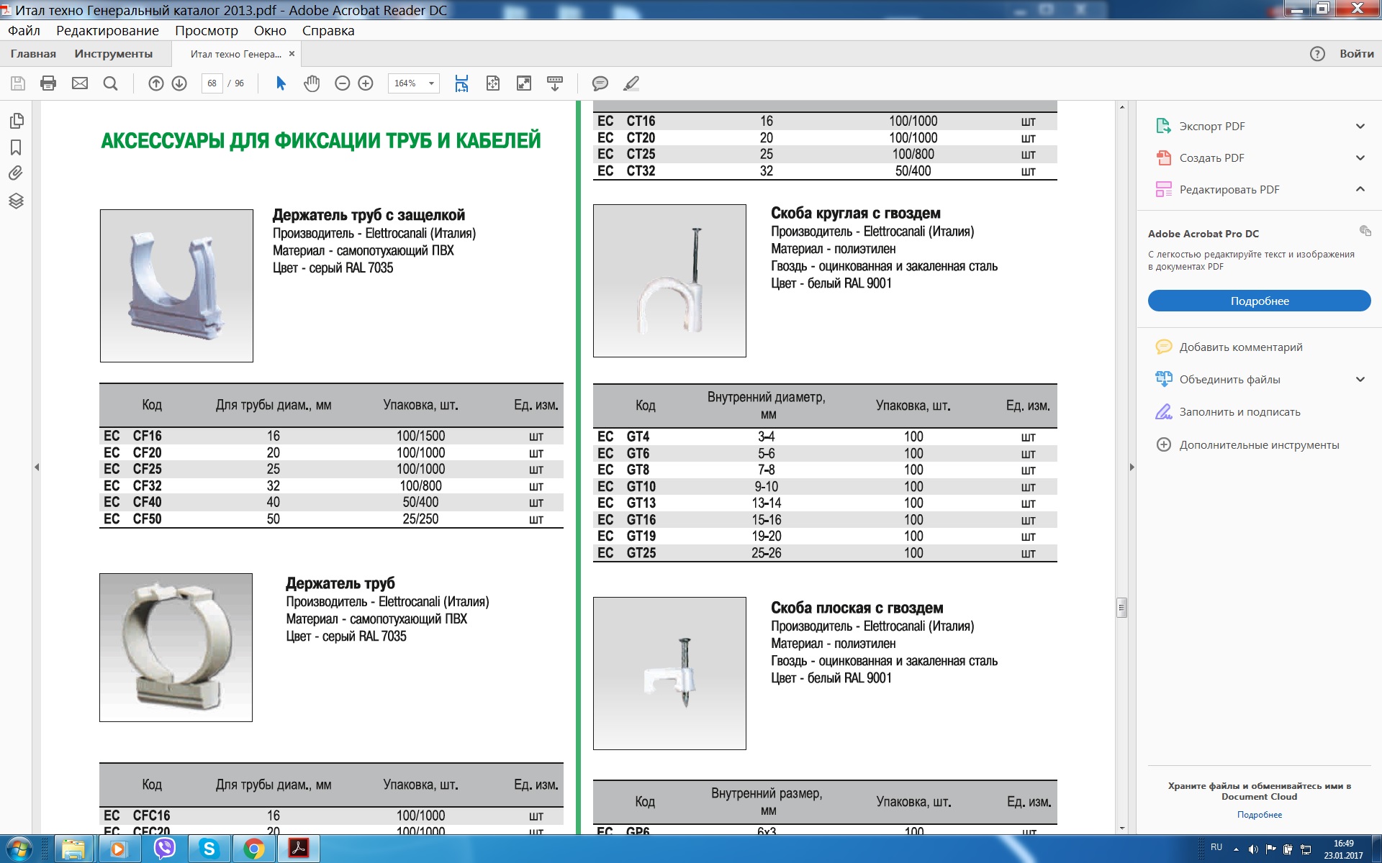The height and width of the screenshot is (863, 1382).
Task: Click the help question mark icon
Action: point(1317,54)
